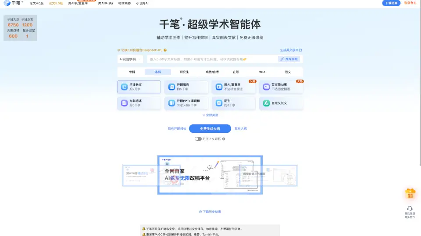Choose the 开题报告 card icon
This screenshot has height=236, width=421.
pyautogui.click(x=171, y=87)
